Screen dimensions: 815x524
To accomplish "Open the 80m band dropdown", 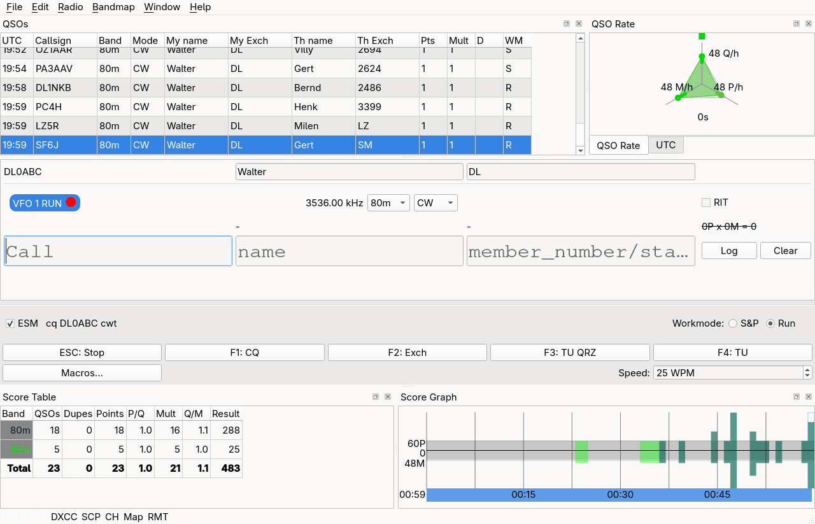I will (388, 203).
